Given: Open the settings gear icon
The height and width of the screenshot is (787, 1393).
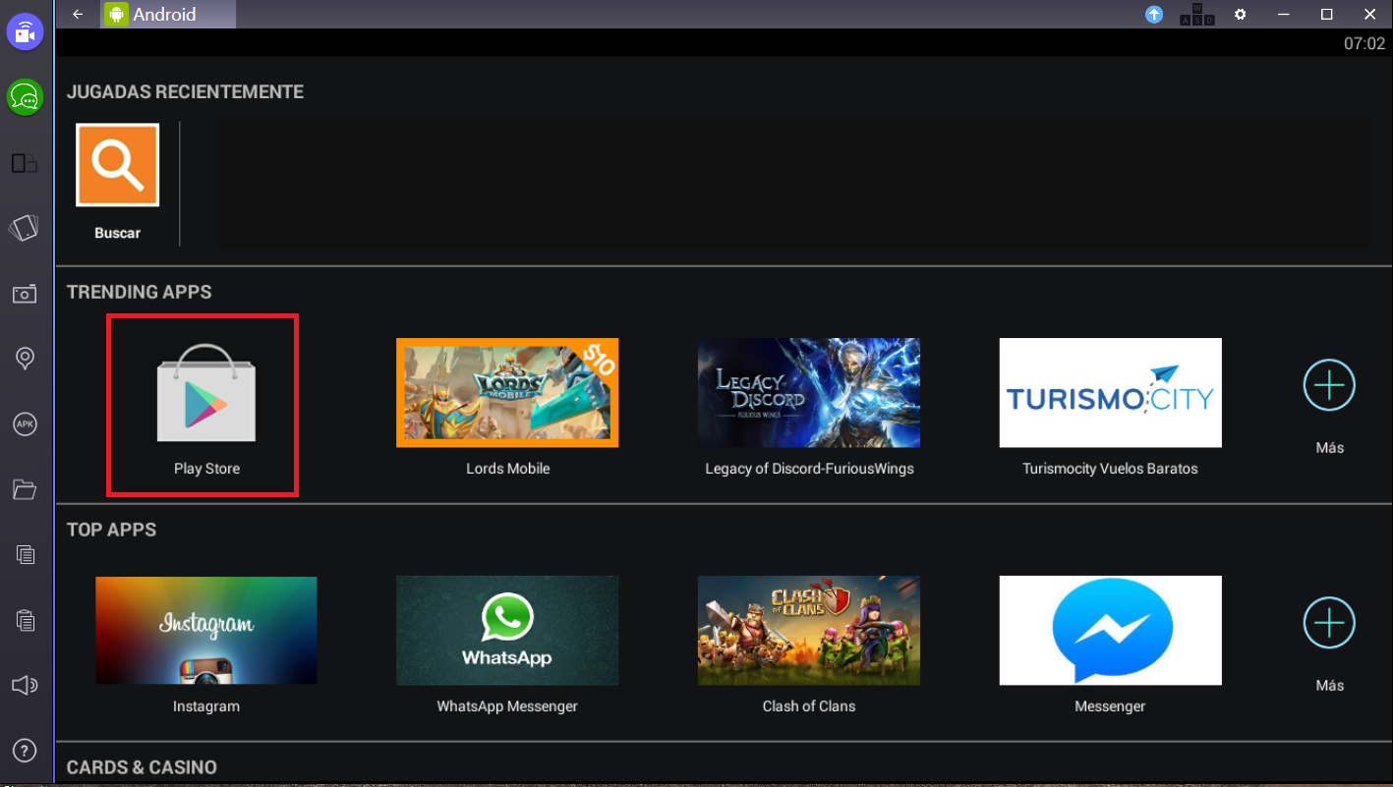Looking at the screenshot, I should click(x=1241, y=15).
